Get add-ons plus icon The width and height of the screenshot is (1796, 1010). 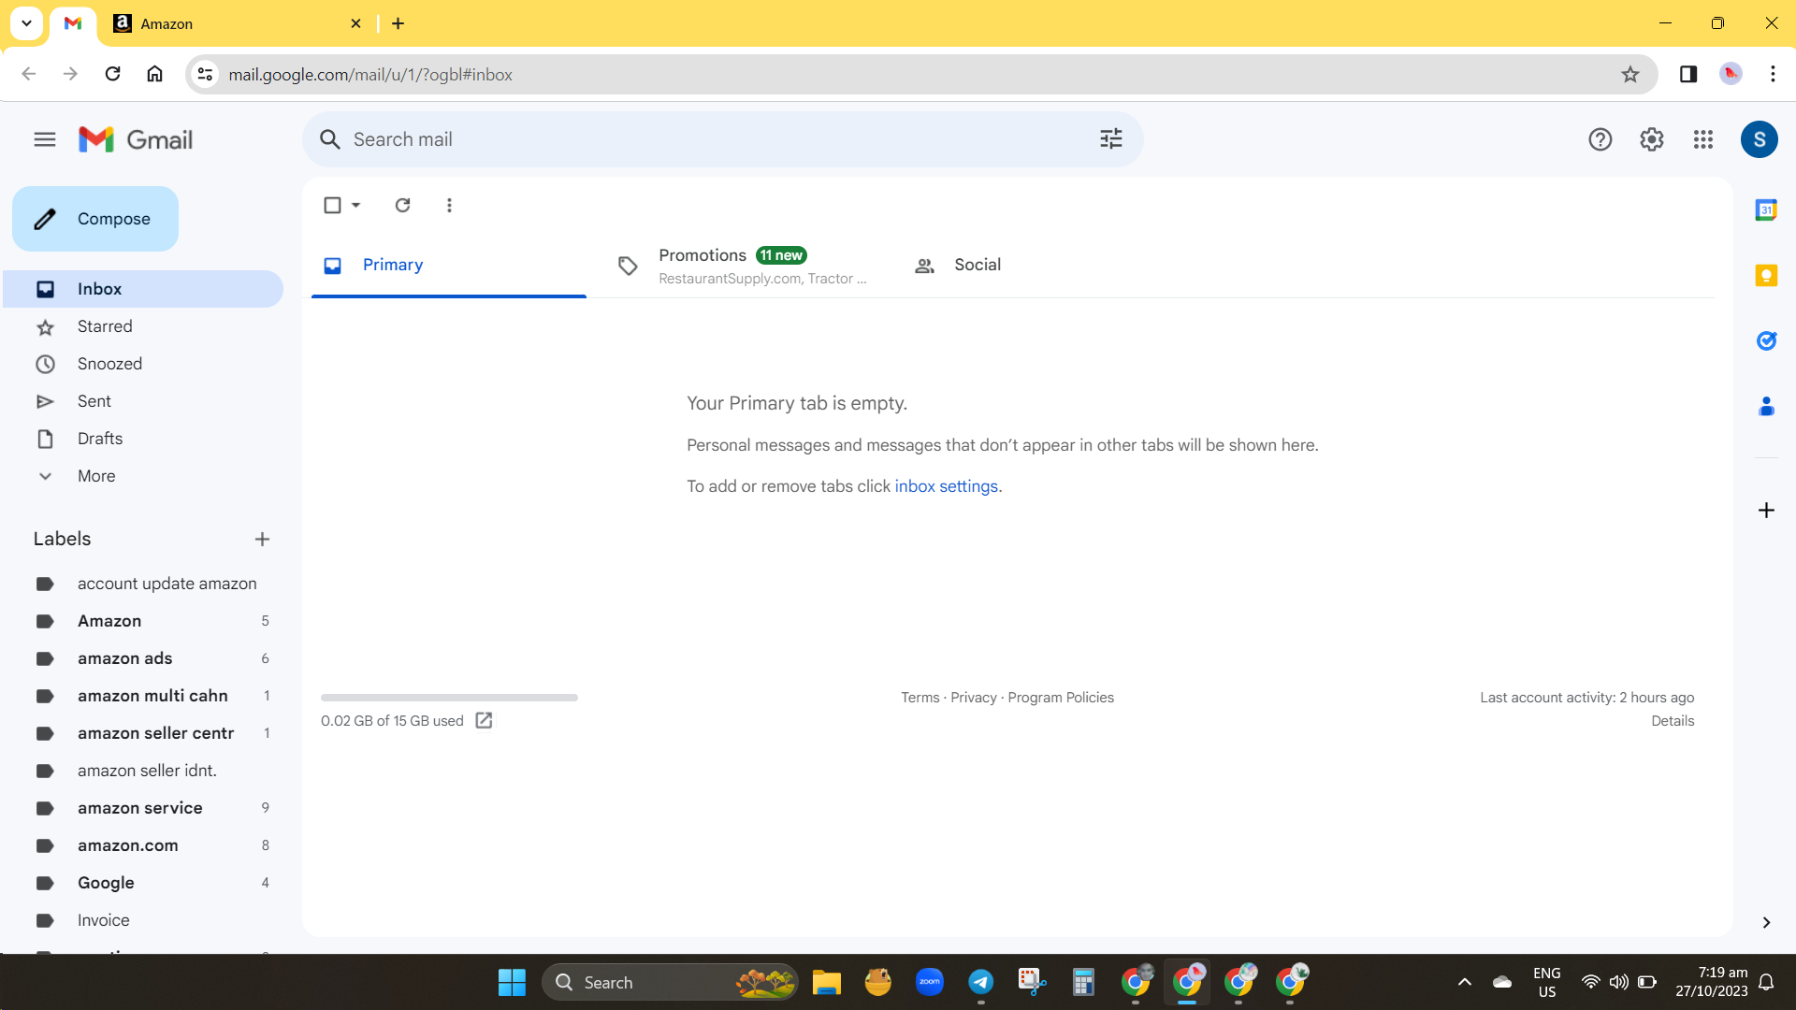[1766, 510]
